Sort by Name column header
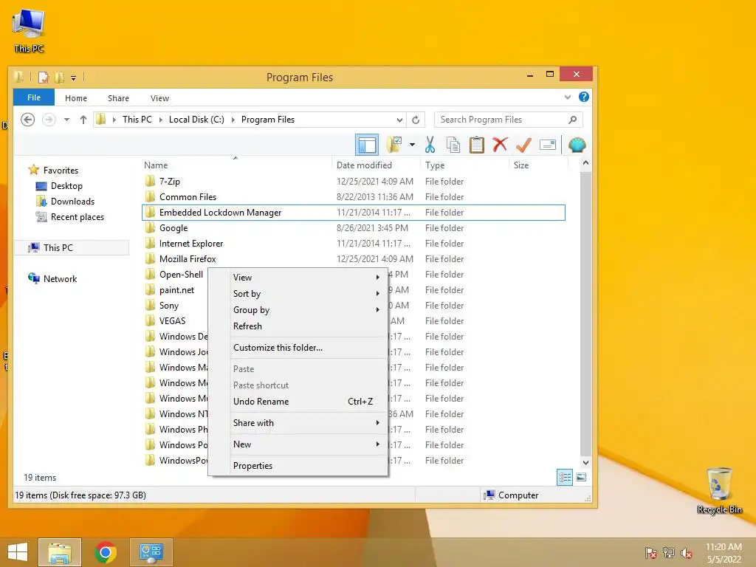The image size is (756, 567). tap(236, 165)
